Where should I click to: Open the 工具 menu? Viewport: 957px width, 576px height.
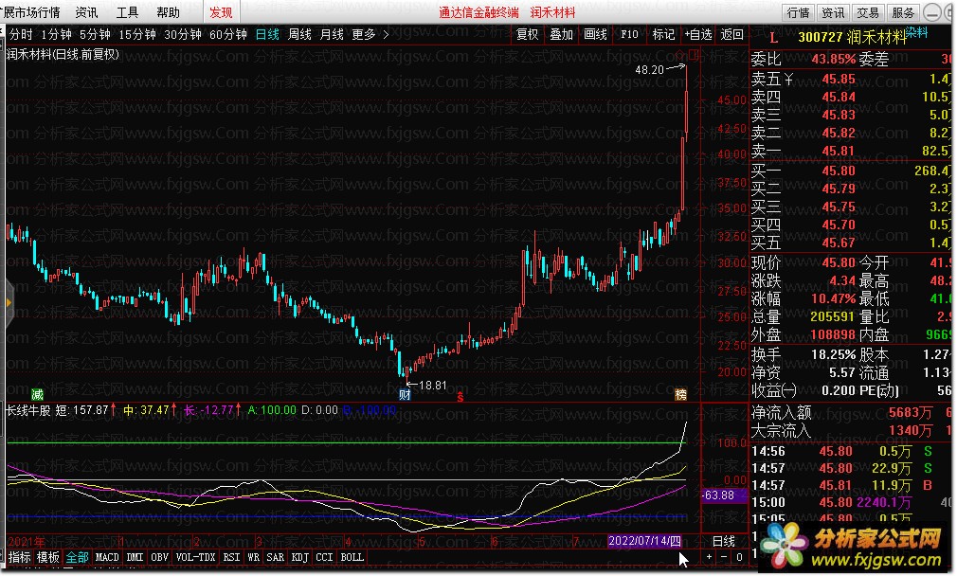[127, 12]
